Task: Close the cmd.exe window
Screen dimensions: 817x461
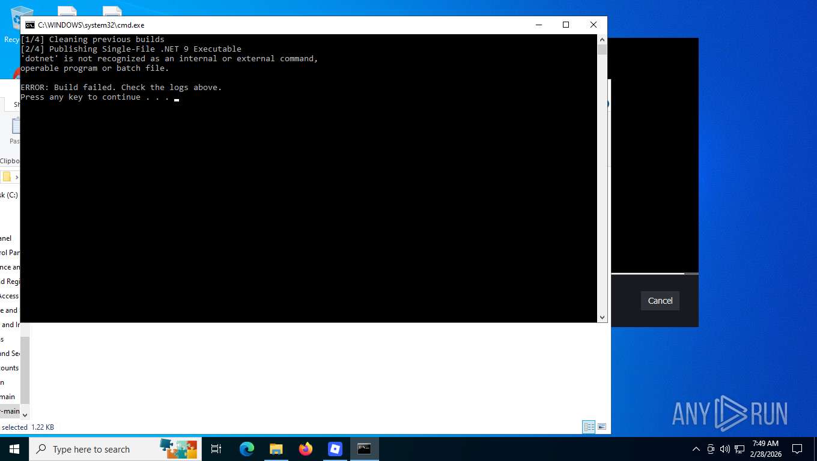Action: click(x=594, y=25)
